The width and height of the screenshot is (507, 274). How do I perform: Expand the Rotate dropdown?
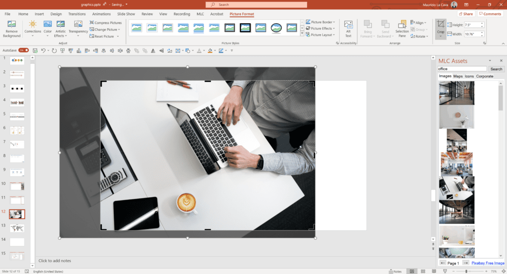pyautogui.click(x=420, y=36)
